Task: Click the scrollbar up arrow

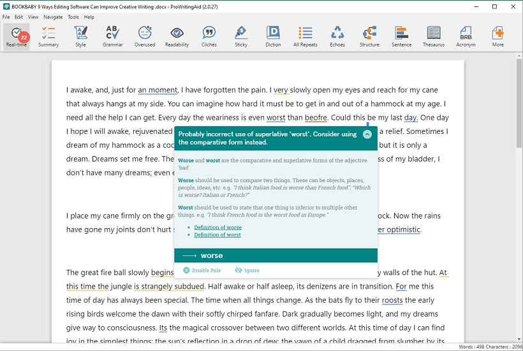Action: (x=519, y=55)
